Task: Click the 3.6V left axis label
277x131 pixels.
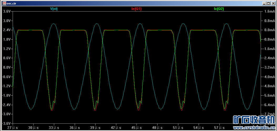Action: point(7,12)
